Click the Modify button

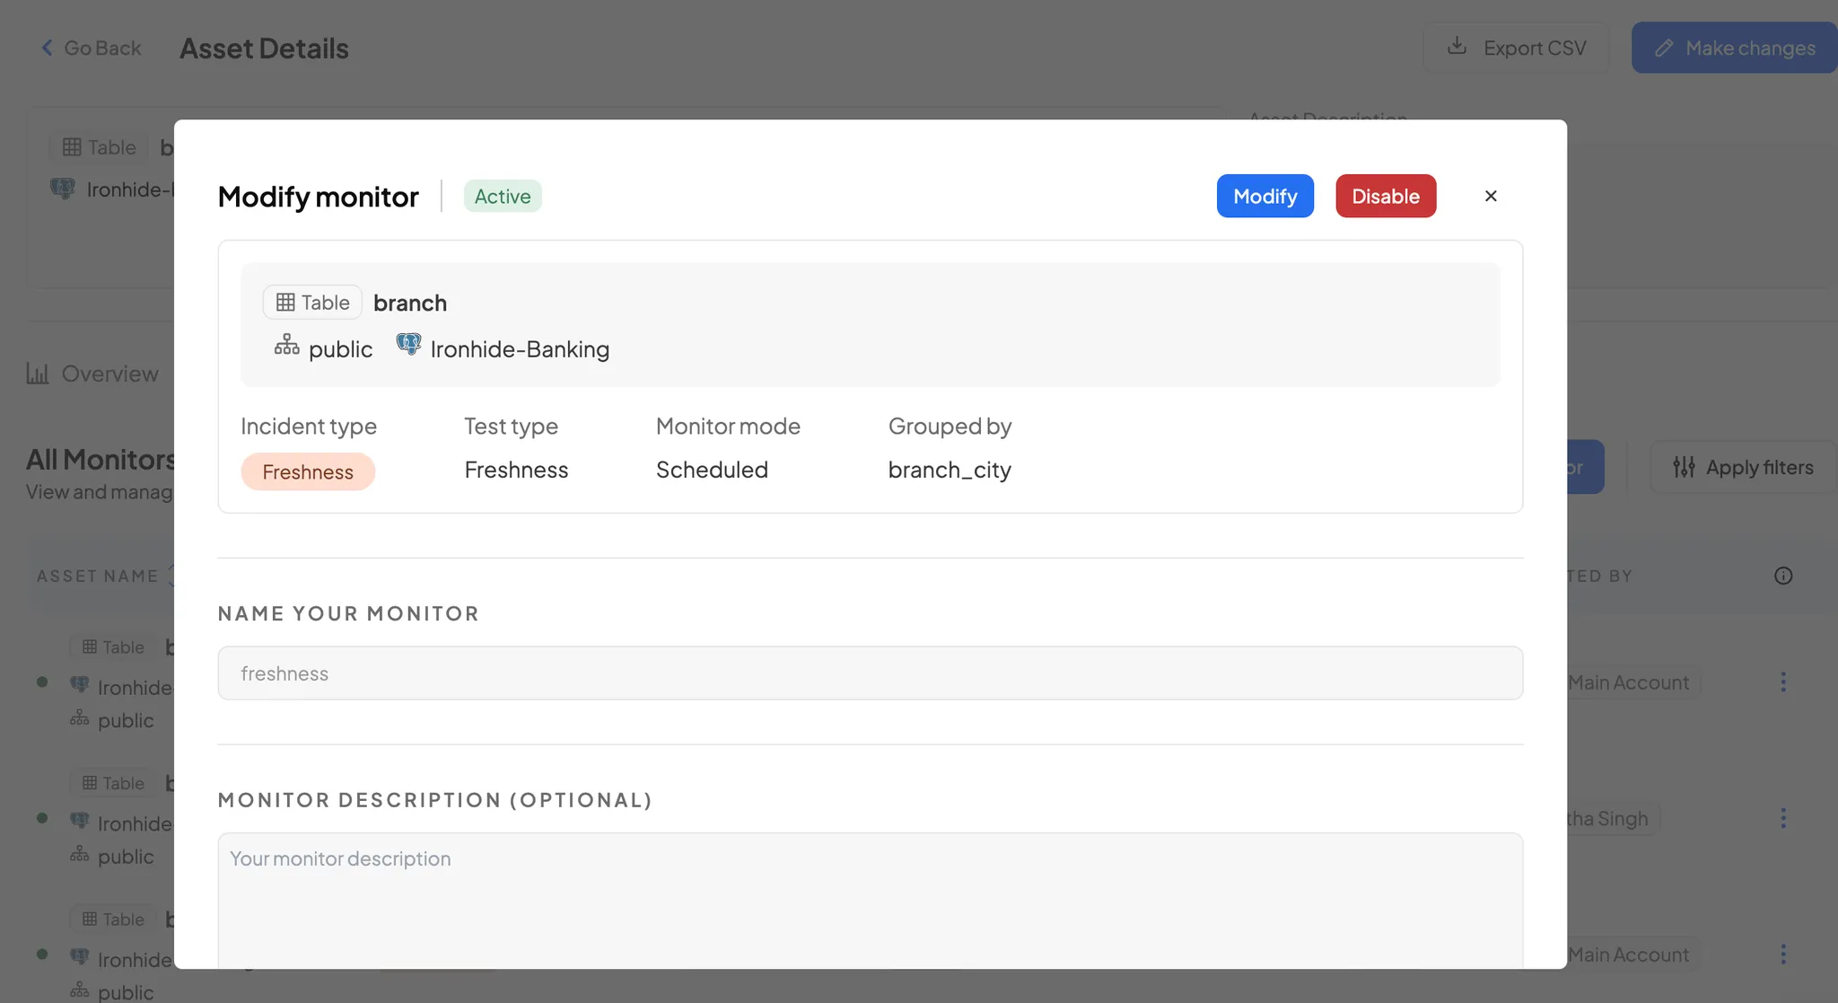[1265, 196]
